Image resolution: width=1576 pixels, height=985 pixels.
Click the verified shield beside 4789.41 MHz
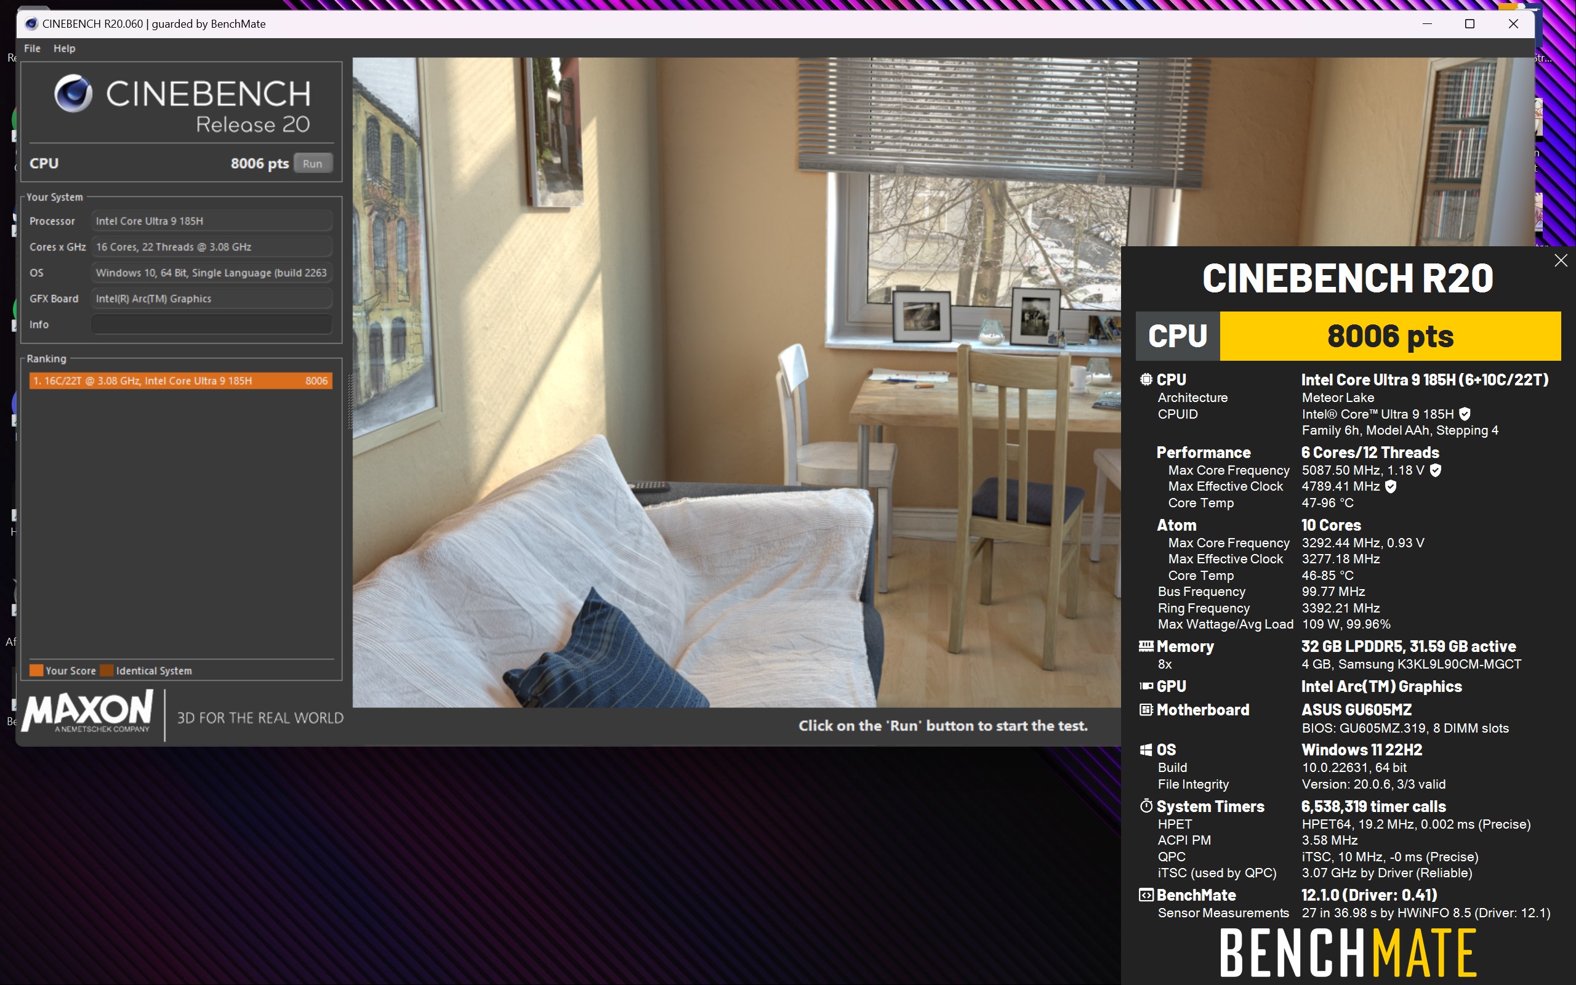pyautogui.click(x=1391, y=486)
